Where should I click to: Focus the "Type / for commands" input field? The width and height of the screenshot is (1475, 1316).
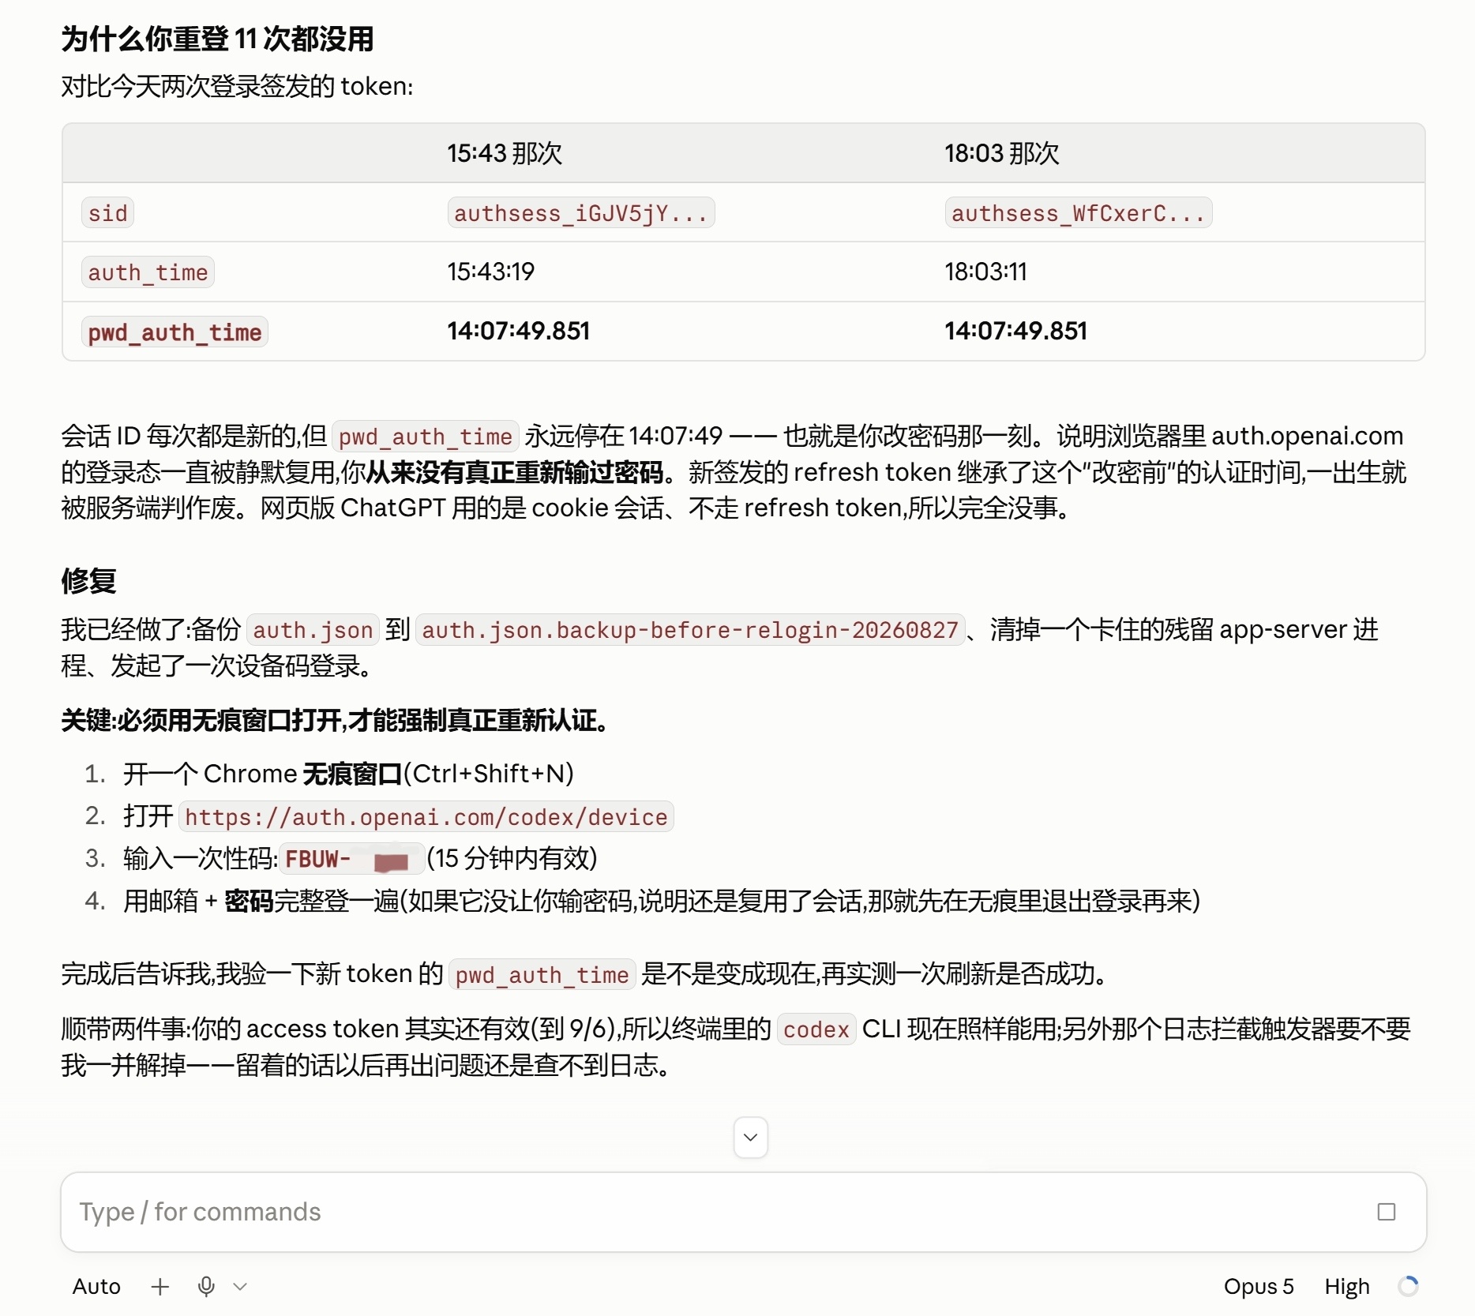click(743, 1212)
